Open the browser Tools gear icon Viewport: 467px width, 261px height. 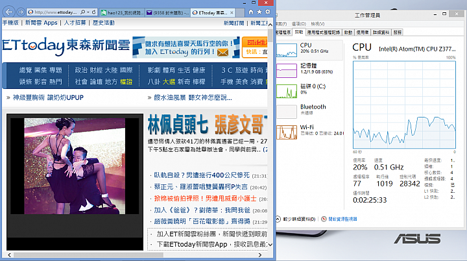click(268, 12)
